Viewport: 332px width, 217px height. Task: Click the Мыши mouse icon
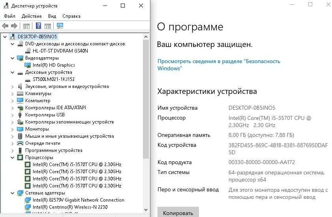(20, 136)
